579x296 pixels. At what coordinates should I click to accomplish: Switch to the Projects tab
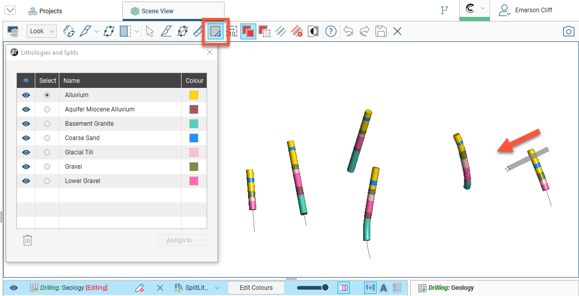pyautogui.click(x=45, y=11)
